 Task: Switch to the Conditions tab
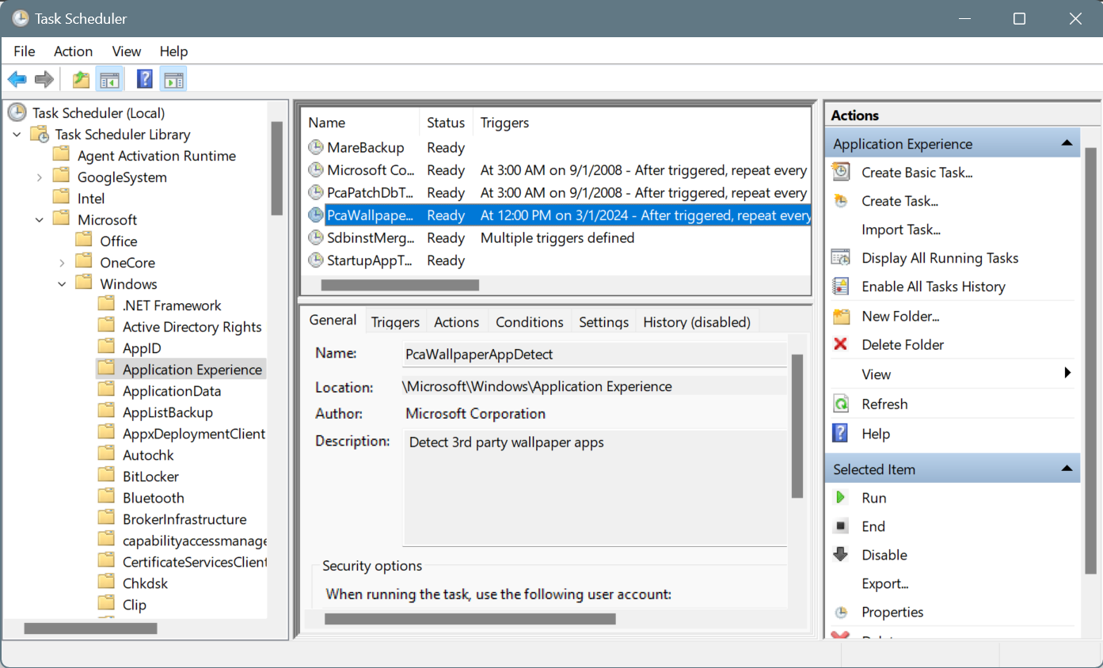click(x=530, y=322)
